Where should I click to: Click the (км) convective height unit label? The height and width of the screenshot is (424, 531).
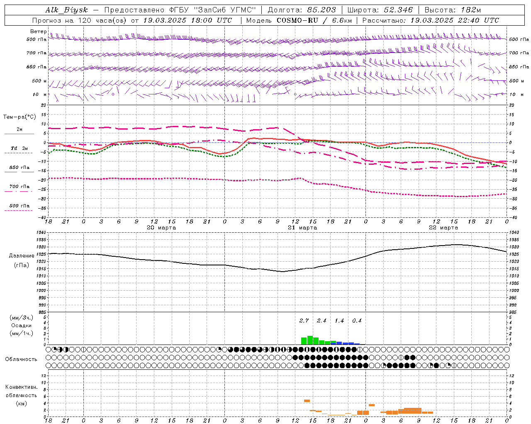pos(21,403)
